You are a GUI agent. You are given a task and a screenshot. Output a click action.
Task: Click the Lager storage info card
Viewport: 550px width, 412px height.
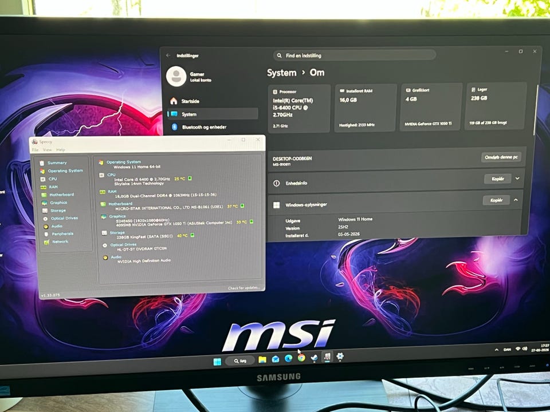tap(496, 106)
